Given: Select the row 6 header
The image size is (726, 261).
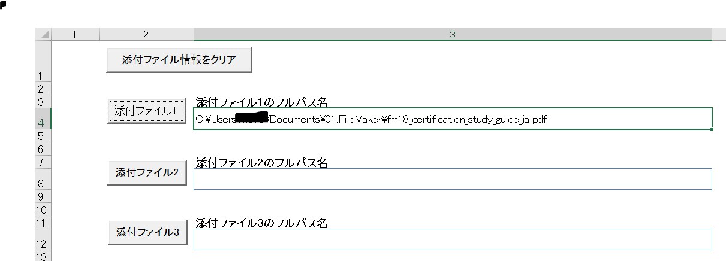Looking at the screenshot, I should [44, 148].
